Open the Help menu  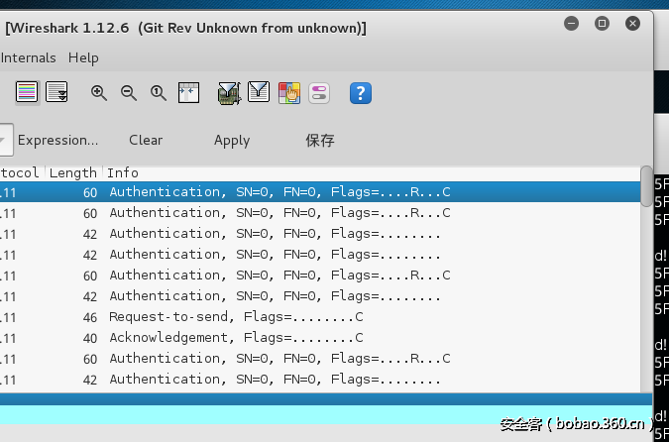[83, 58]
